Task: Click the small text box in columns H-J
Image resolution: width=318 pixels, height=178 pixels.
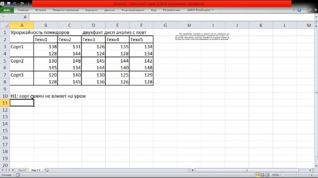Action: pyautogui.click(x=202, y=37)
